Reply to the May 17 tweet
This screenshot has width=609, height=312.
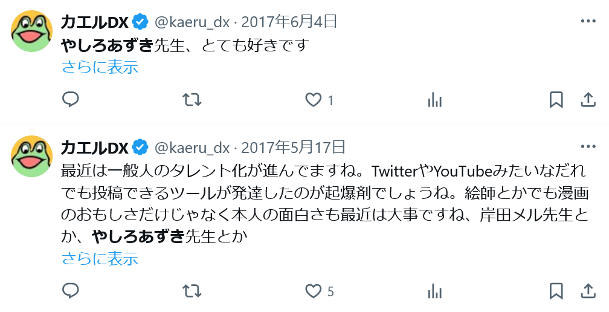pyautogui.click(x=71, y=290)
